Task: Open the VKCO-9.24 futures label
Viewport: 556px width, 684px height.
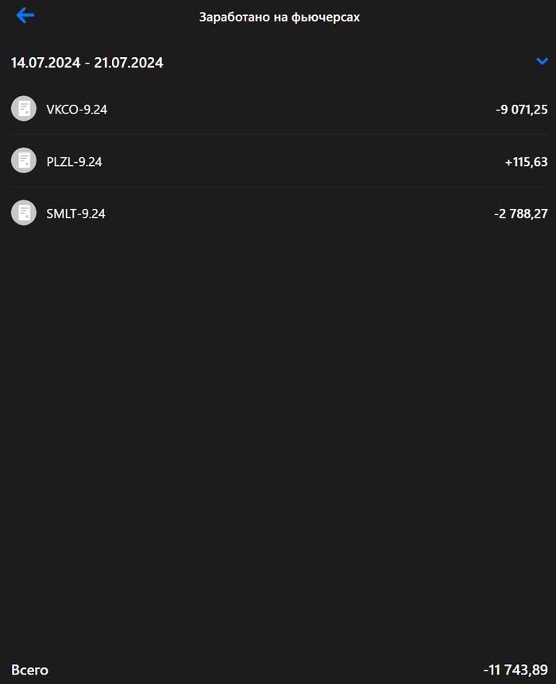Action: coord(76,110)
